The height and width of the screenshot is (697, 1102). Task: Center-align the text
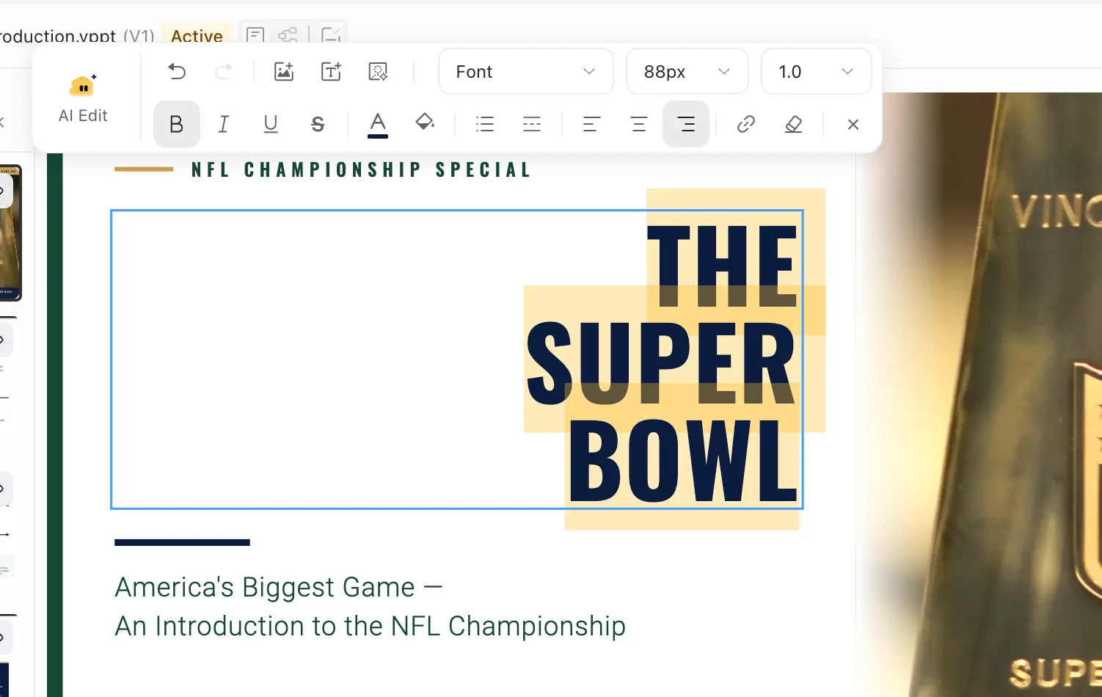tap(639, 124)
